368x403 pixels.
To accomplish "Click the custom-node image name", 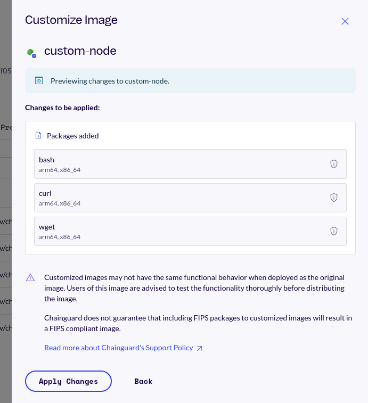I will (x=80, y=51).
